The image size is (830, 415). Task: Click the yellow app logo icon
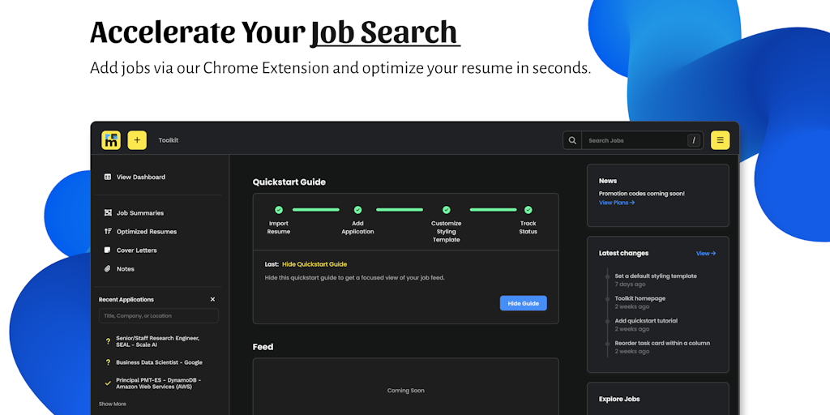click(111, 140)
